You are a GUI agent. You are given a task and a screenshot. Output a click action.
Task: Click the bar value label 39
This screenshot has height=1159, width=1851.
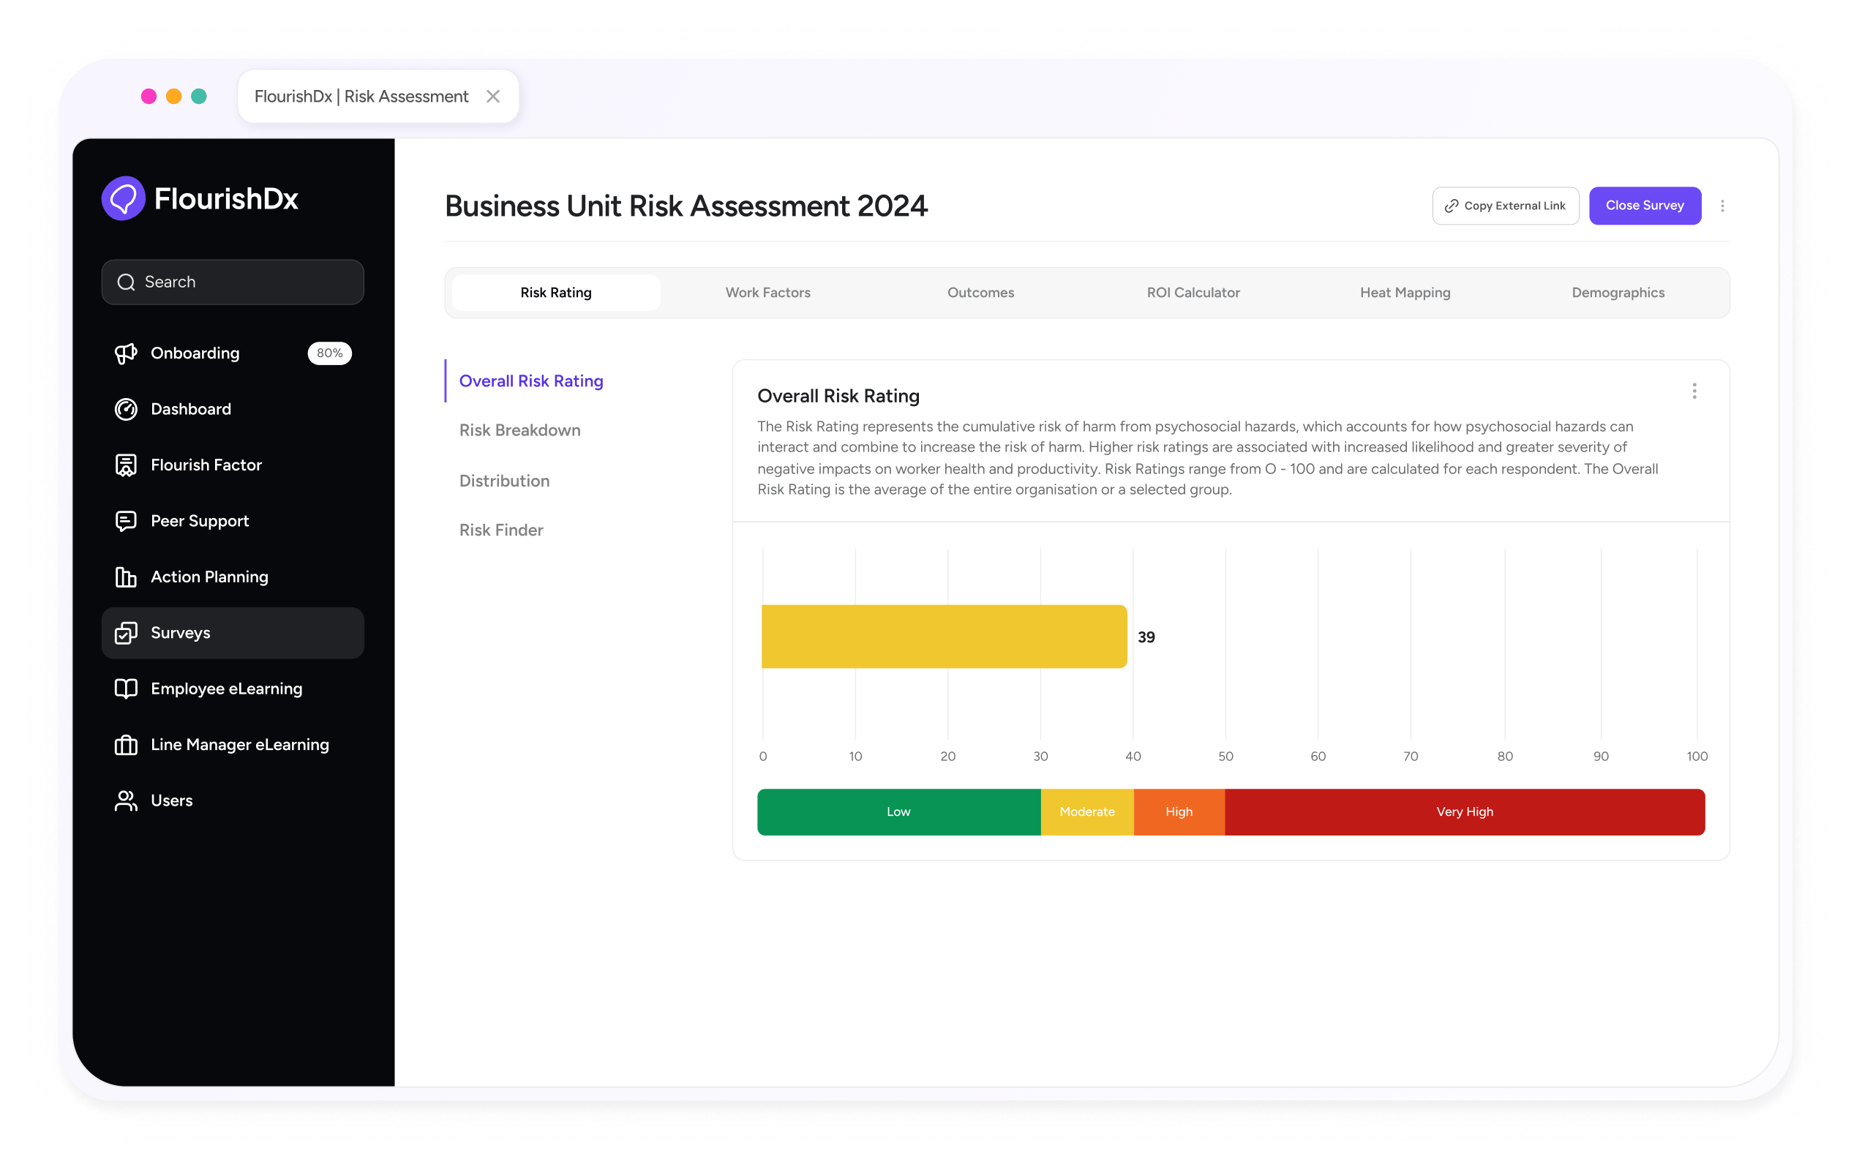1146,637
